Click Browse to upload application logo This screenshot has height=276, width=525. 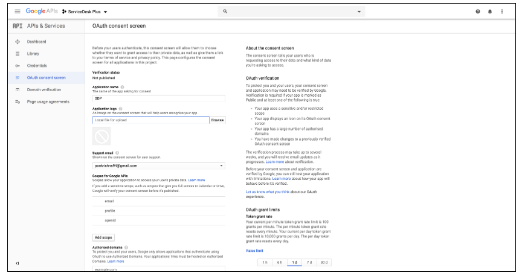pyautogui.click(x=217, y=120)
